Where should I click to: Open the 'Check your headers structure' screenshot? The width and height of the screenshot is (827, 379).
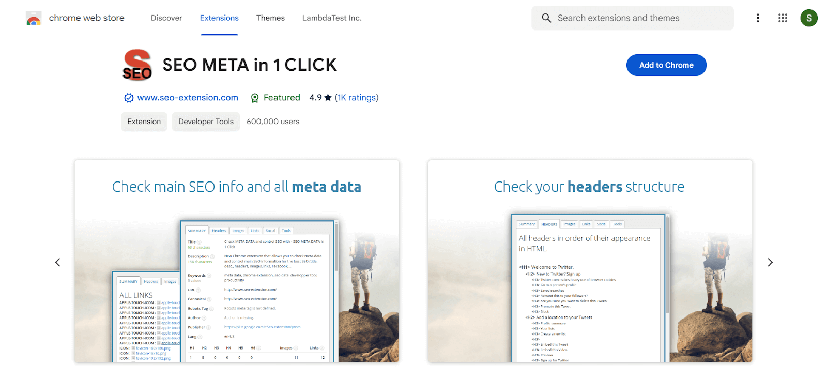(590, 261)
